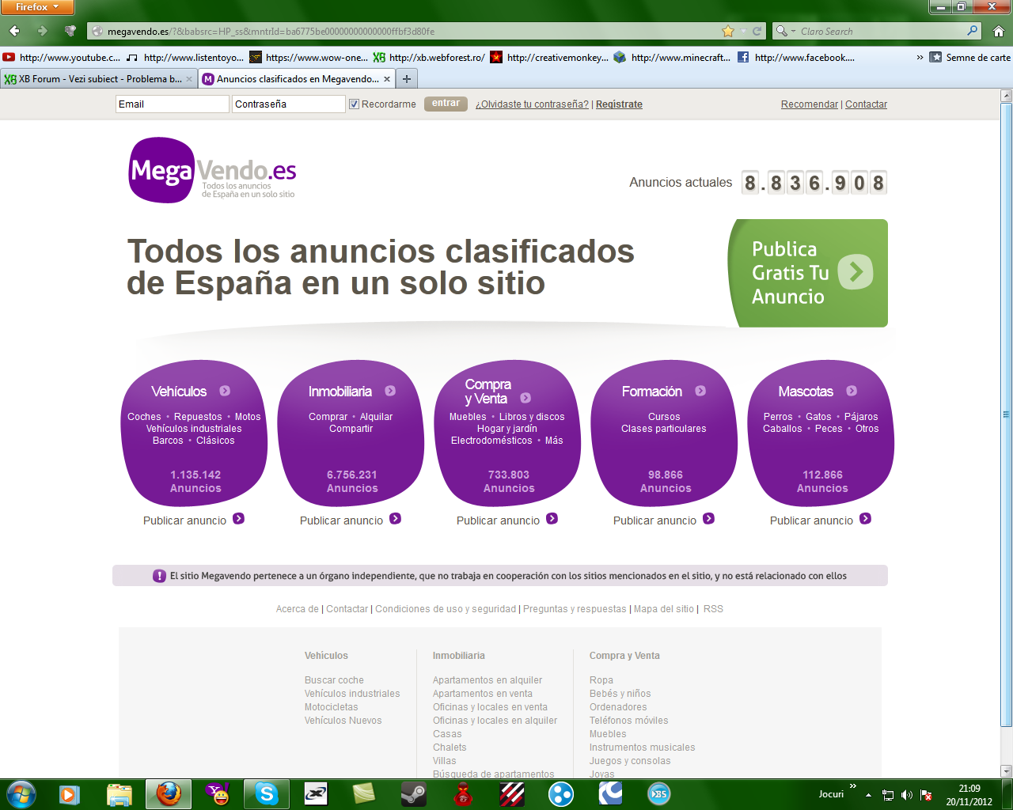Open the Alquilar link under Inmobiliaria
The height and width of the screenshot is (810, 1013).
click(x=376, y=417)
